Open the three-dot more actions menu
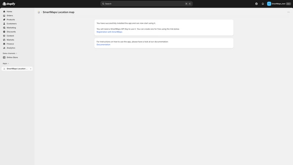This screenshot has height=165, width=293. (x=288, y=12)
